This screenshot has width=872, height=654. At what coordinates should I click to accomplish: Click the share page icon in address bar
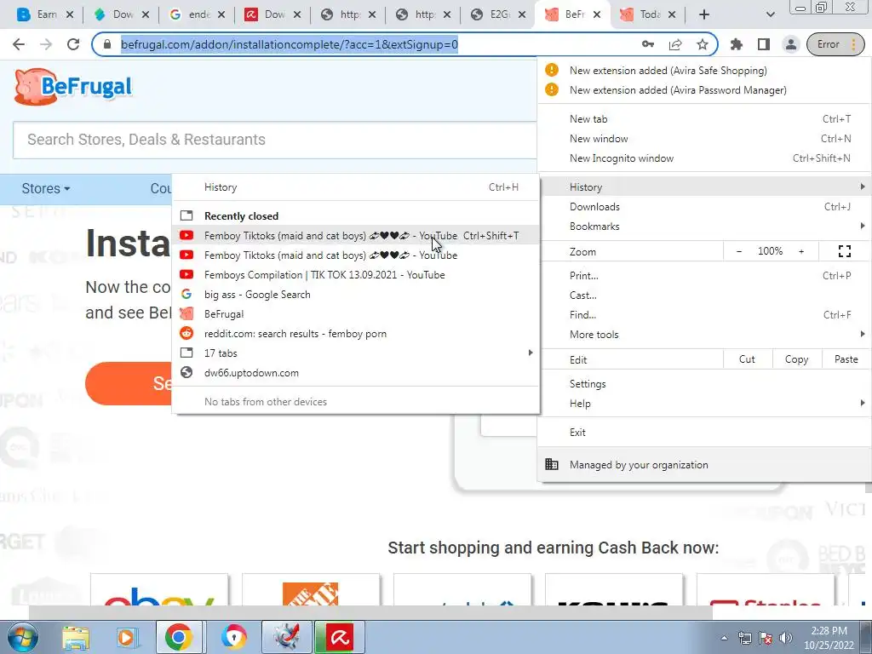(x=675, y=44)
